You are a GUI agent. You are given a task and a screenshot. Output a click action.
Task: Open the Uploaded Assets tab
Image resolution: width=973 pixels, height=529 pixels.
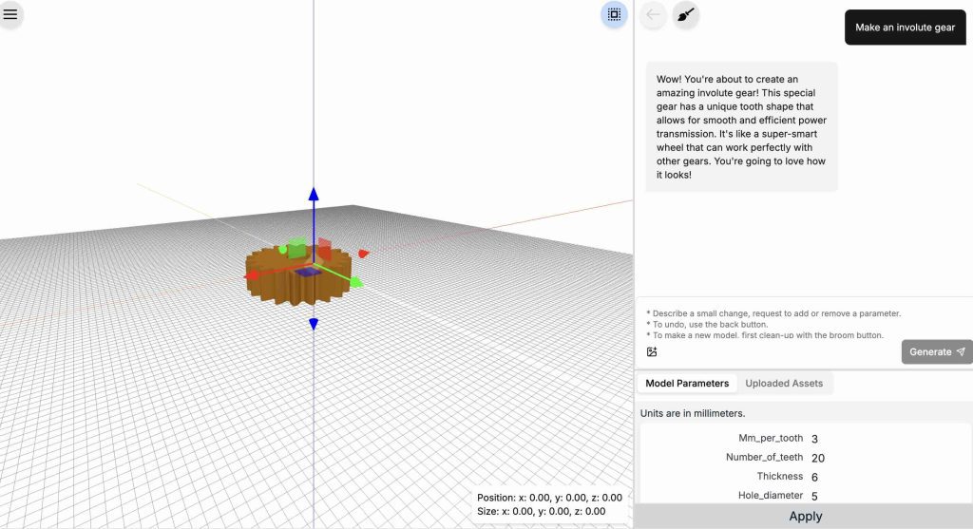click(784, 384)
